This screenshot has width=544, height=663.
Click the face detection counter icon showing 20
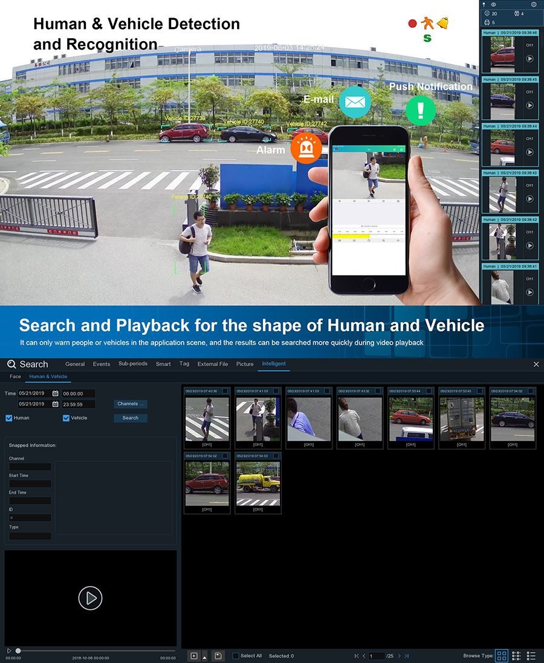pos(487,13)
